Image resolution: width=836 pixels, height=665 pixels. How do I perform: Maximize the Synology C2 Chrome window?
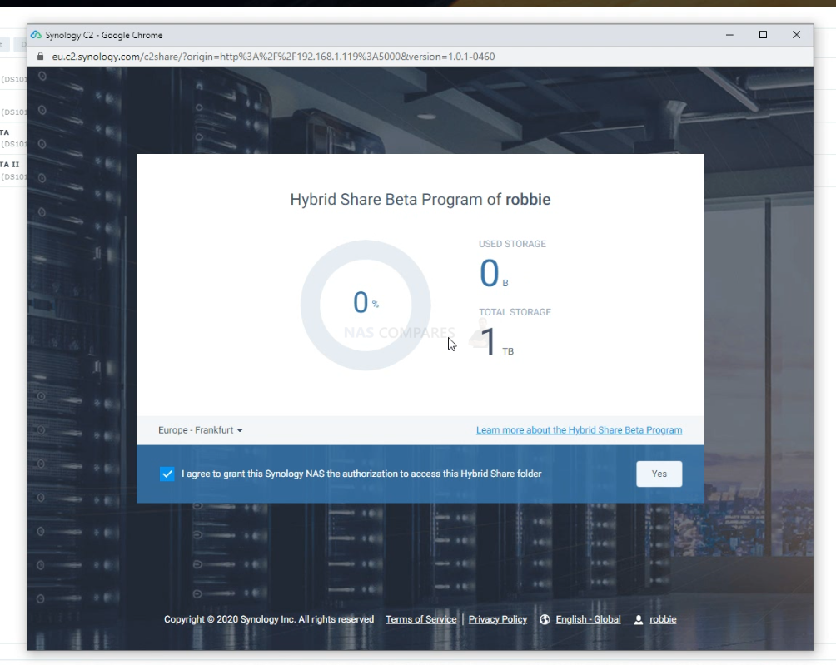point(763,35)
